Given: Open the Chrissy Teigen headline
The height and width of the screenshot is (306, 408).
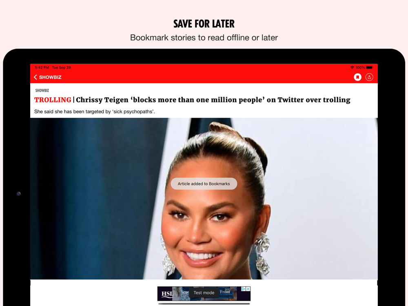Looking at the screenshot, I should pyautogui.click(x=213, y=100).
